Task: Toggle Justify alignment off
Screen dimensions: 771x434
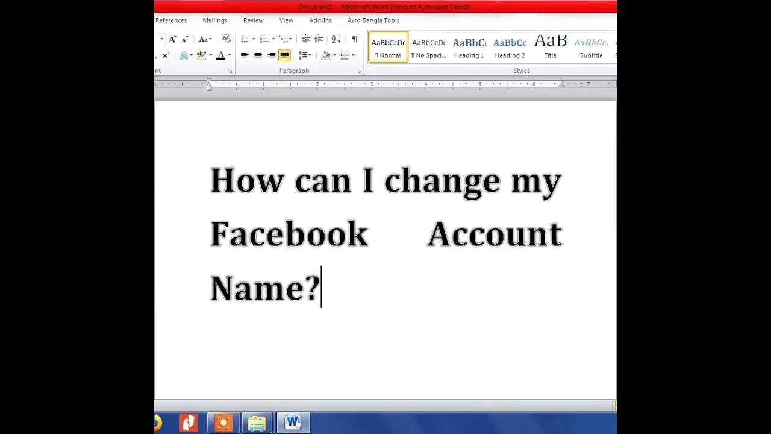Action: pos(284,55)
